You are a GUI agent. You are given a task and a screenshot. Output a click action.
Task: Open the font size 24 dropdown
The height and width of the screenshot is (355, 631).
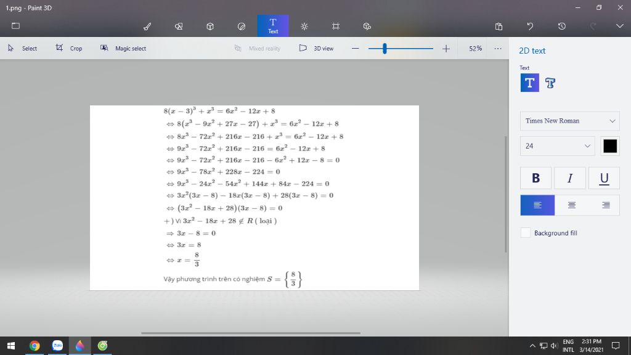[x=557, y=146]
